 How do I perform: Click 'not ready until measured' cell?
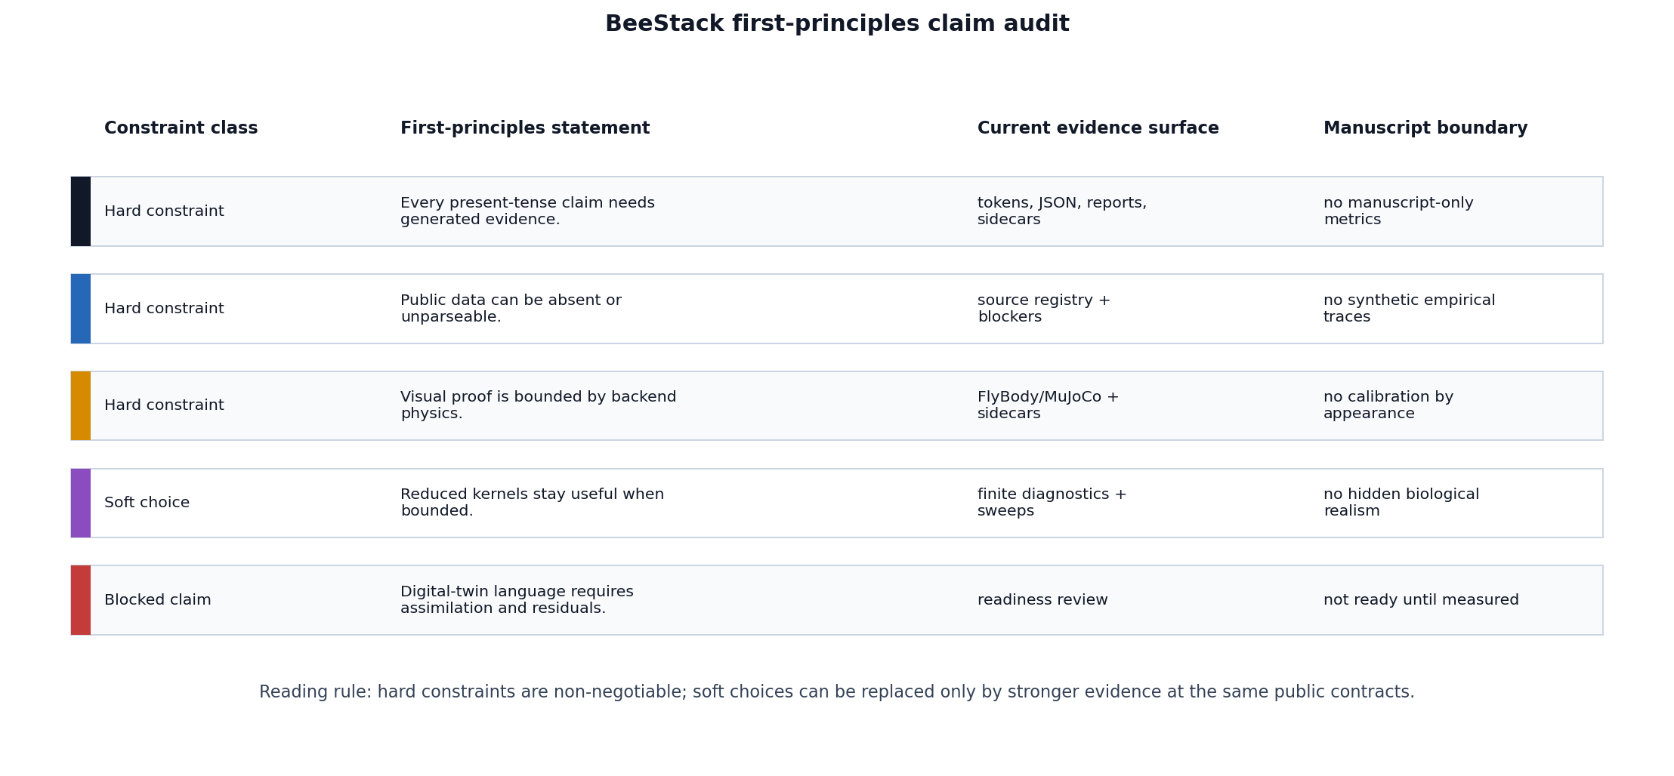[x=1421, y=600]
